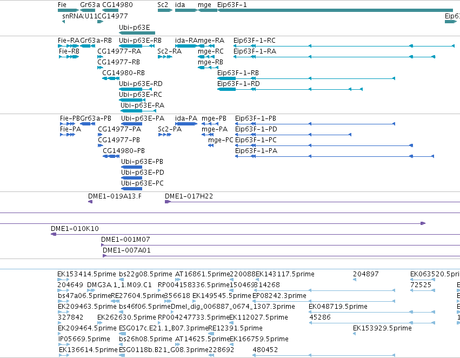Click the Gr63a-RB transcript label
Image resolution: width=460 pixels, height=358 pixels.
point(96,40)
